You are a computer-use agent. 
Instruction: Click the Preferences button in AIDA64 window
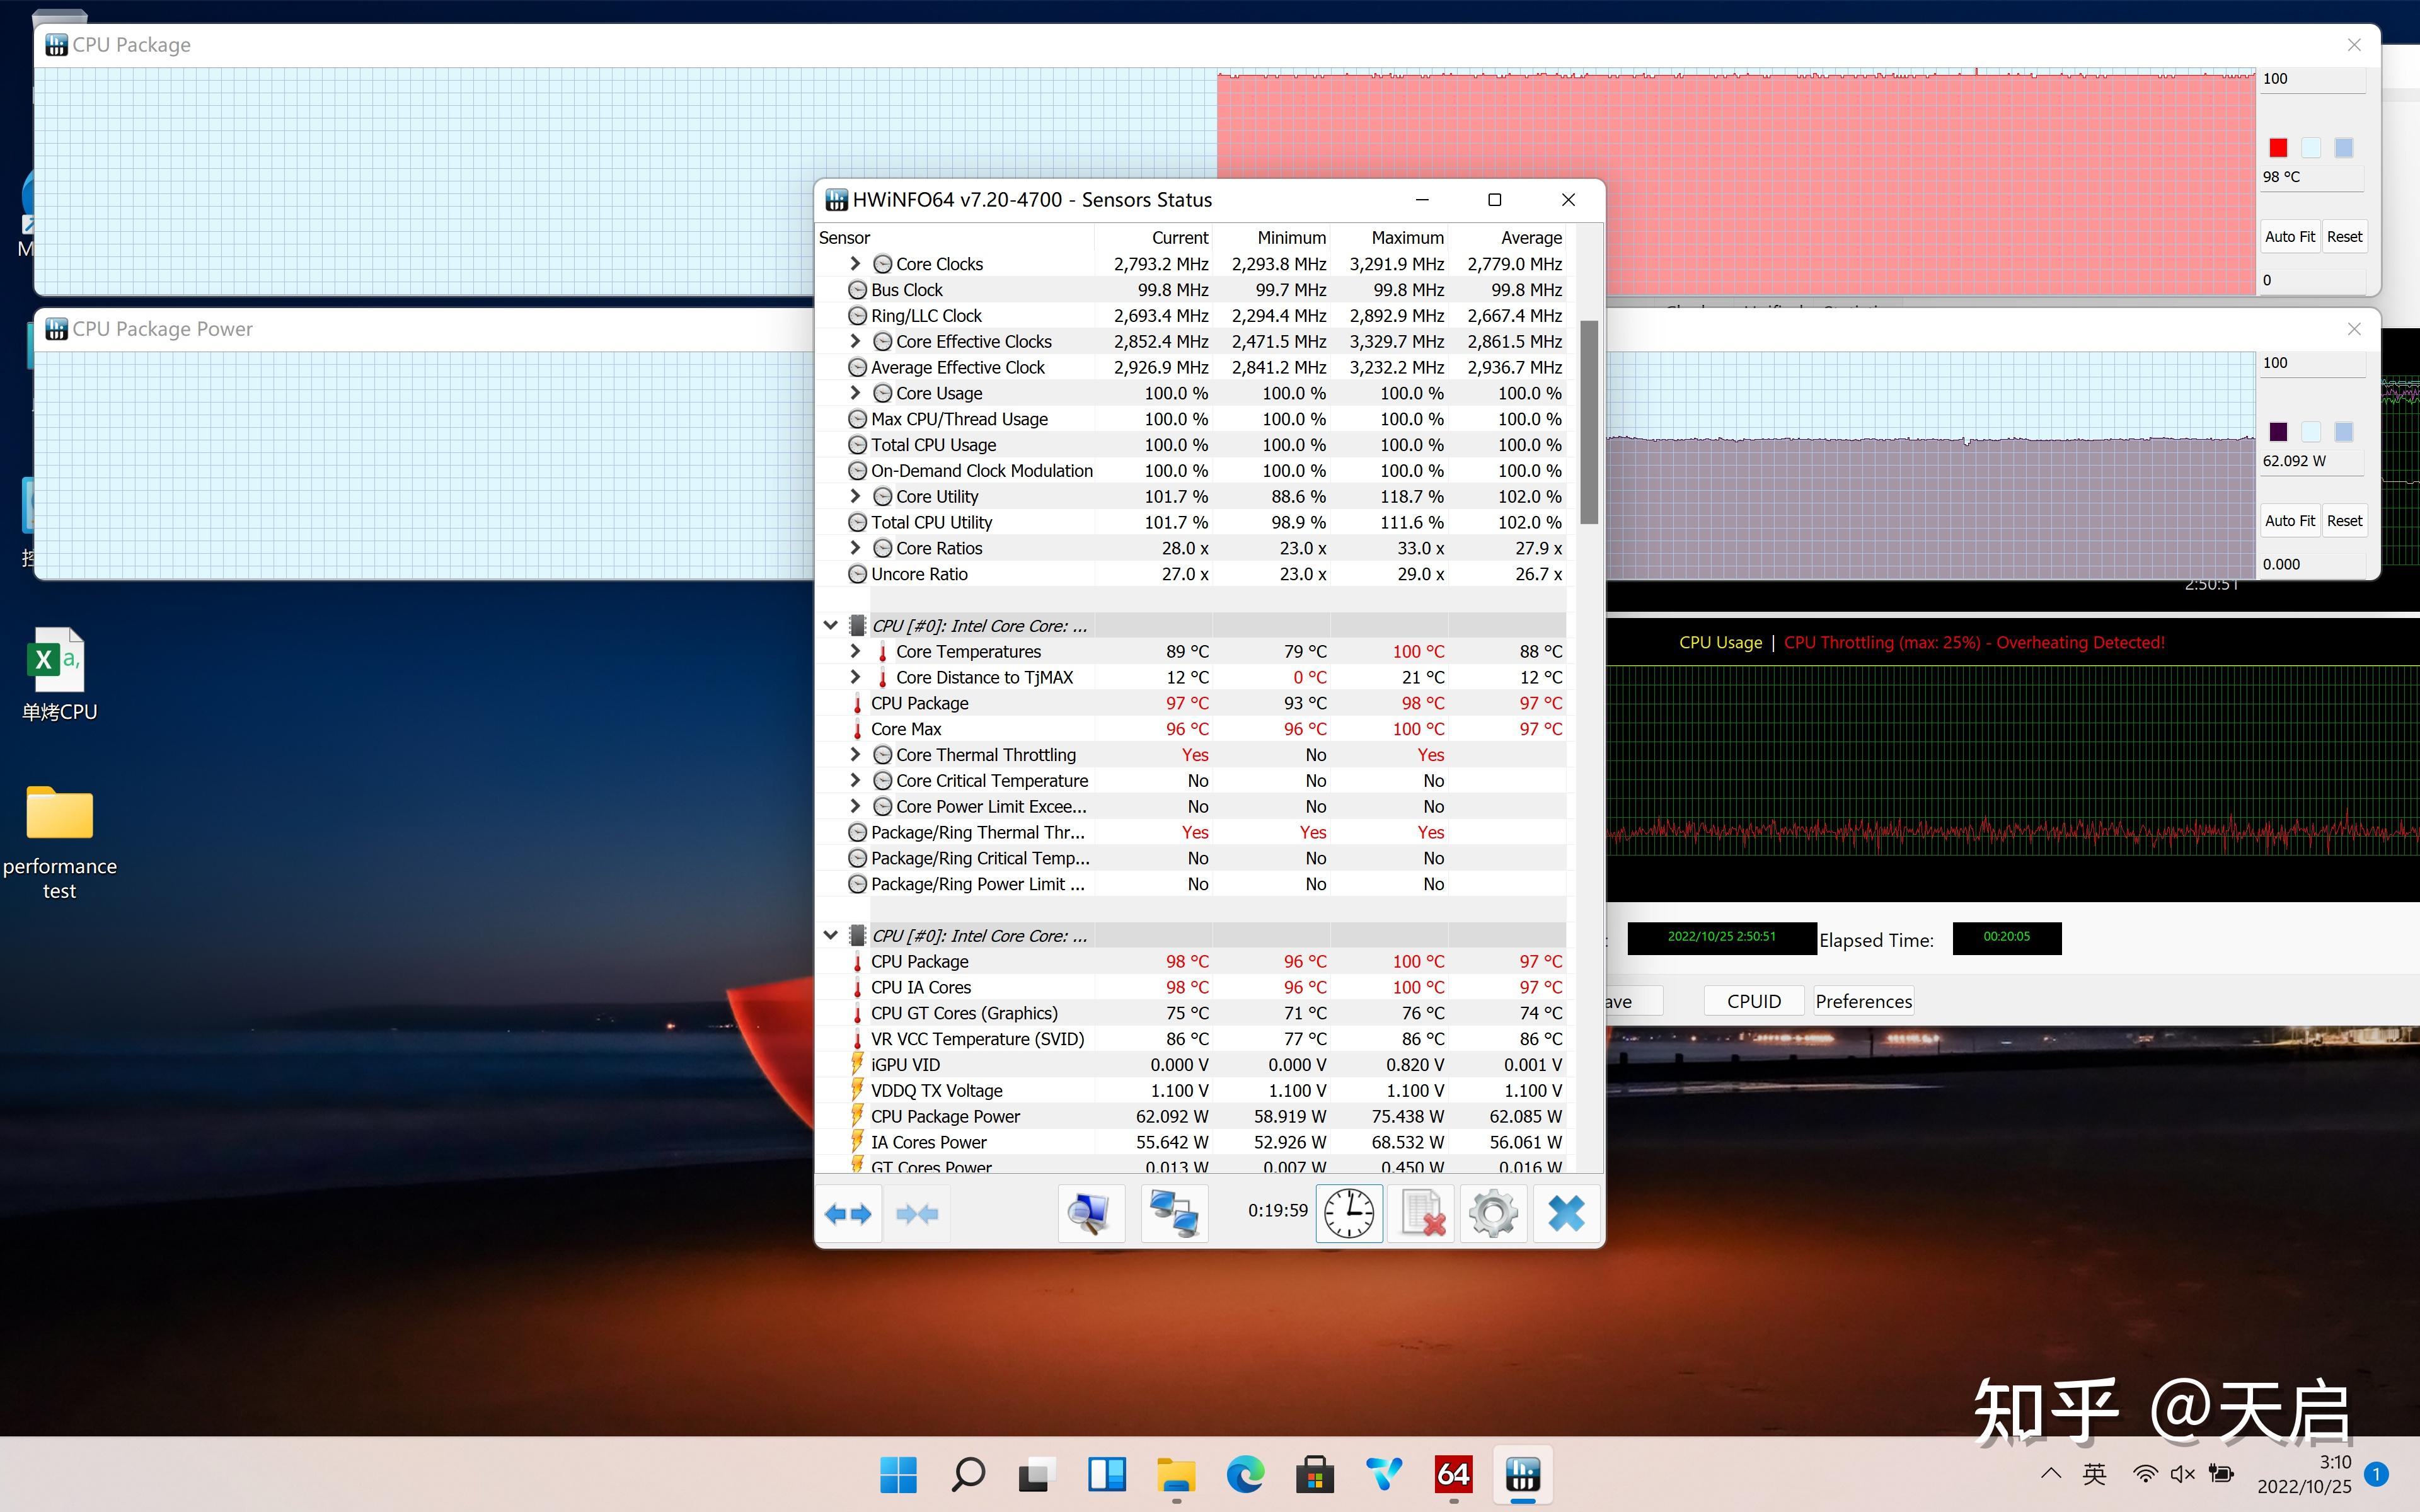pos(1863,1001)
